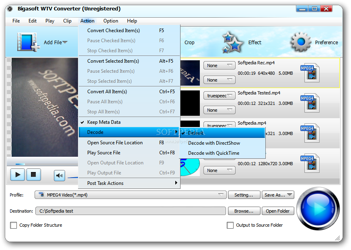The height and width of the screenshot is (250, 351).
Task: Choose Open Source File Location
Action: (129, 143)
